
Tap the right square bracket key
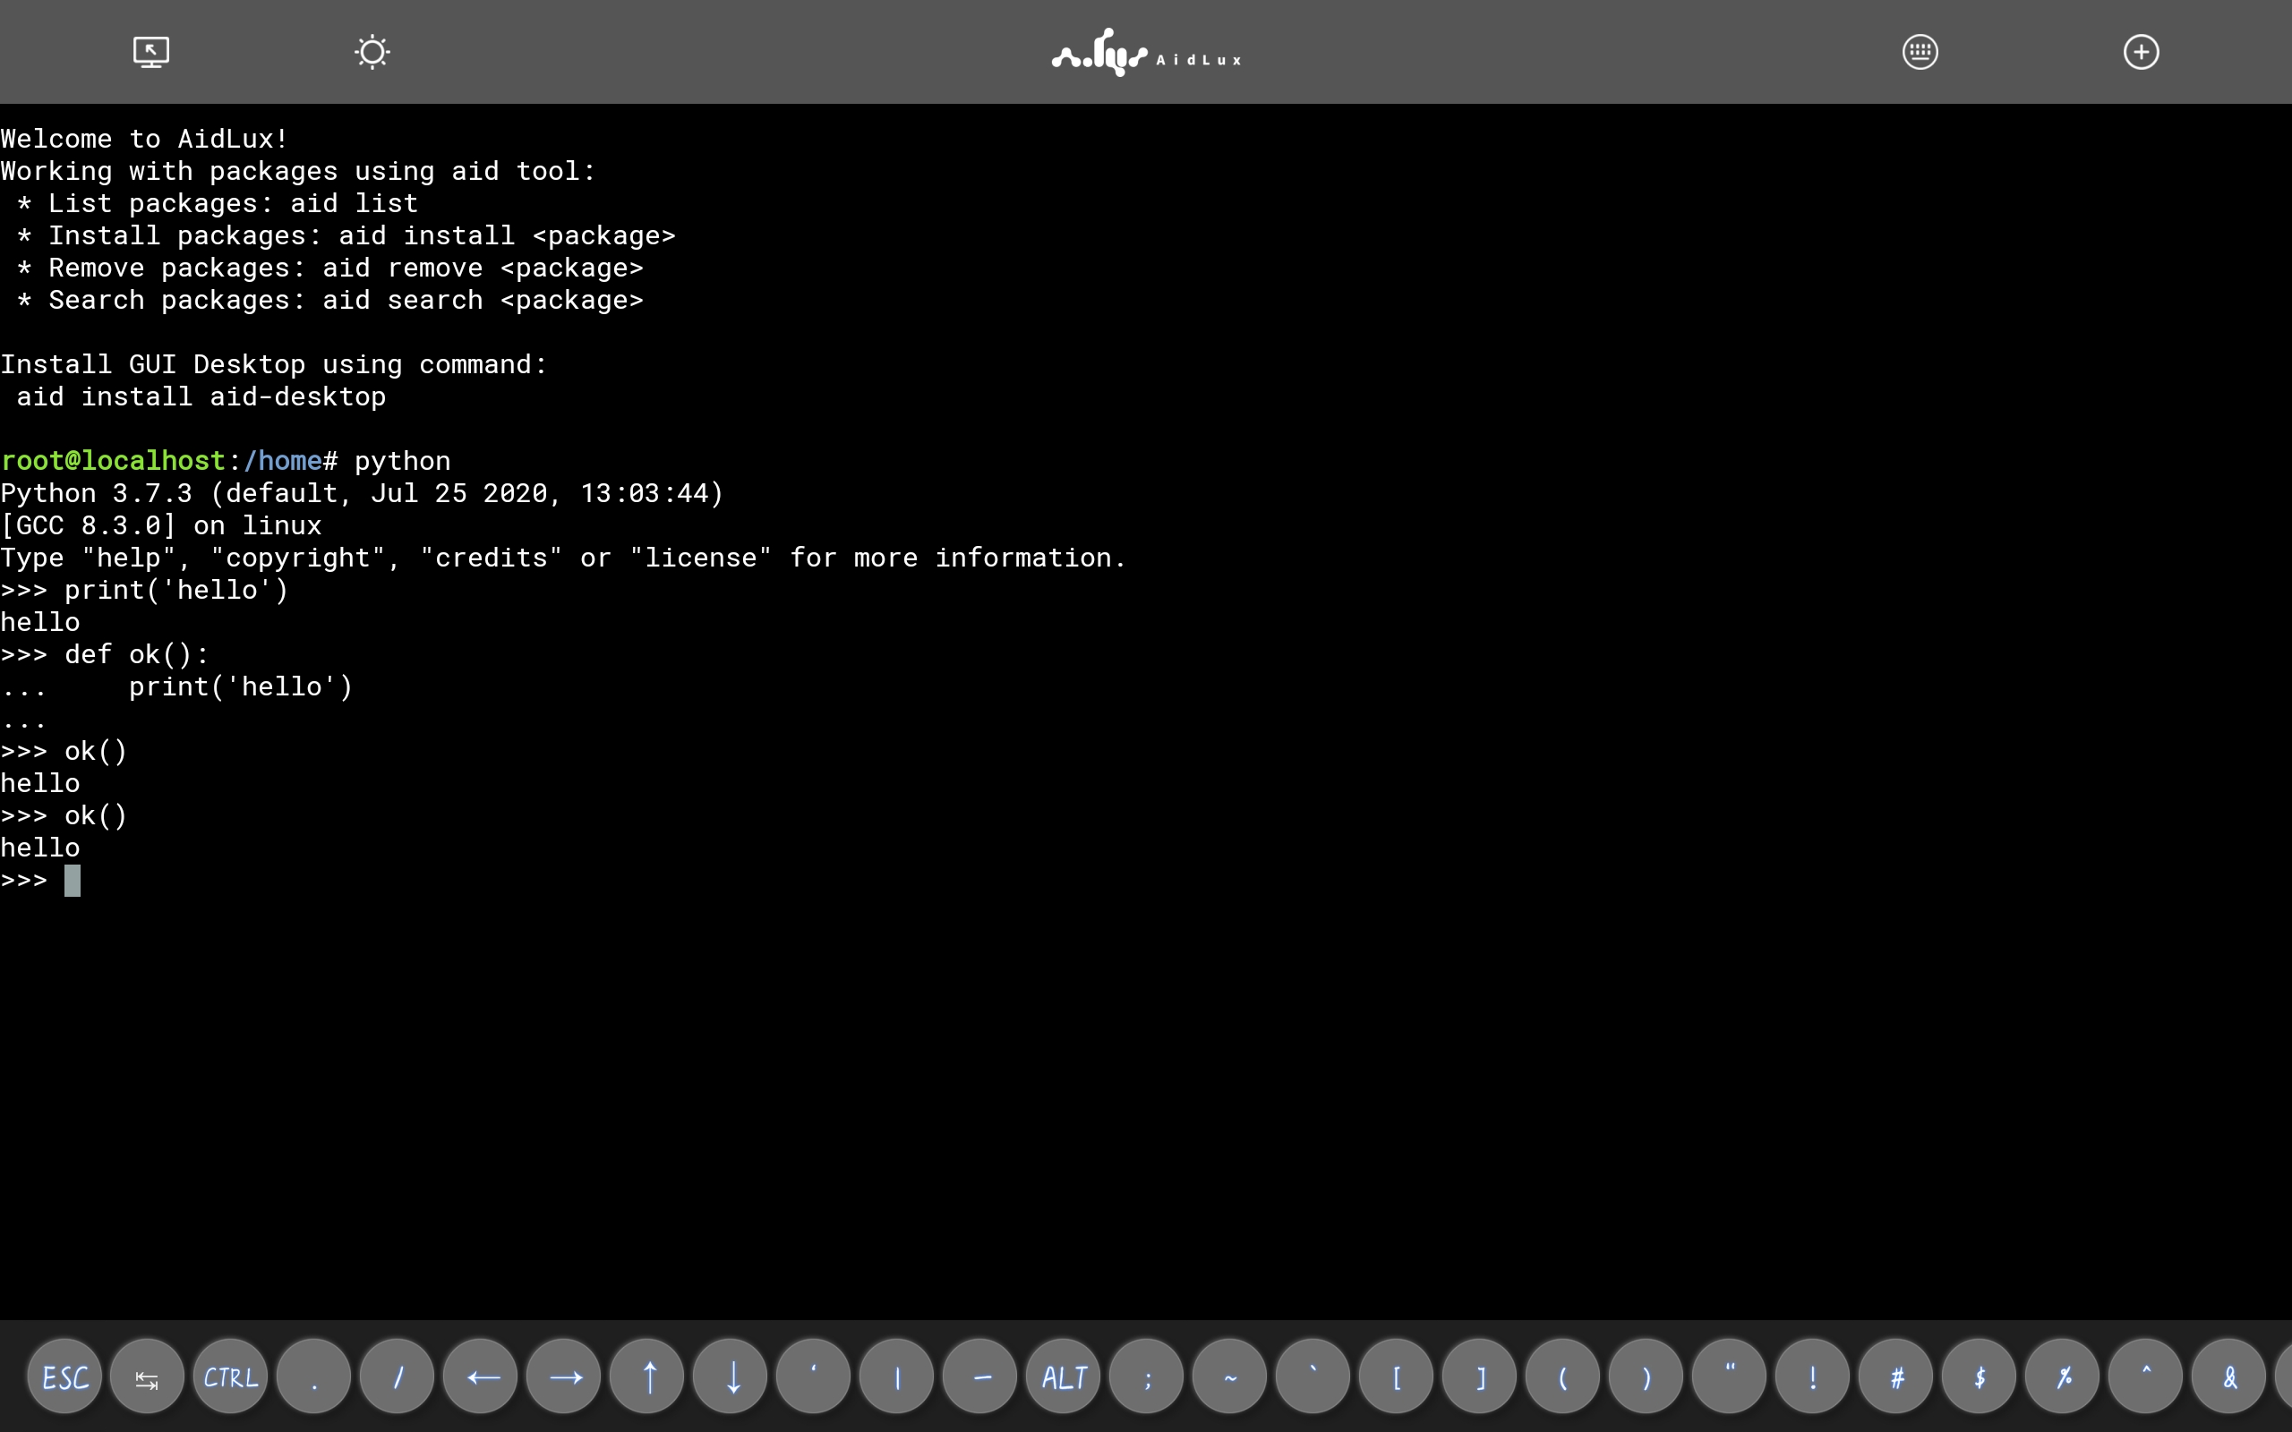point(1479,1377)
